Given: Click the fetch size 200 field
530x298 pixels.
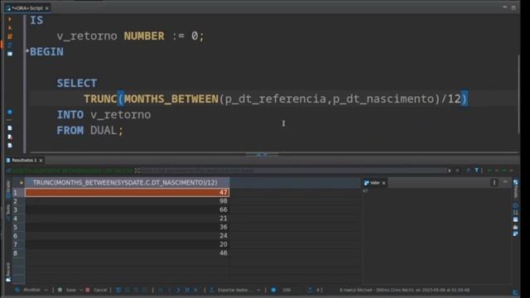Looking at the screenshot, I should click(x=287, y=290).
